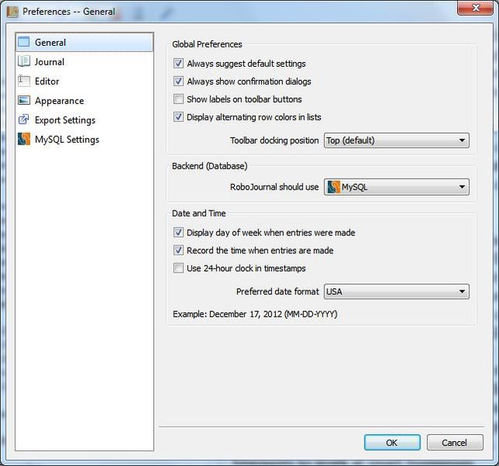Click the General category icon in sidebar
Screen dimensions: 499x466
[x=24, y=42]
